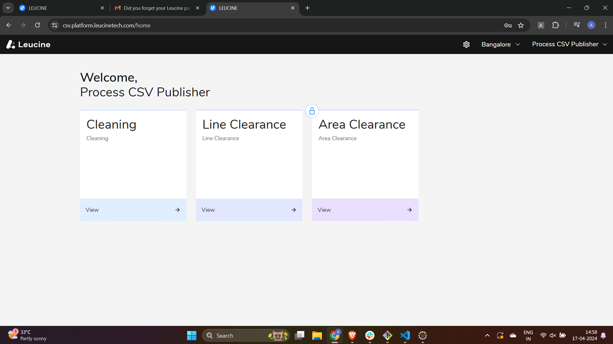Image resolution: width=613 pixels, height=344 pixels.
Task: Open the saved password key icon
Action: [508, 25]
